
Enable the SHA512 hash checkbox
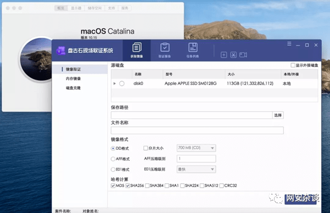coord(202,186)
